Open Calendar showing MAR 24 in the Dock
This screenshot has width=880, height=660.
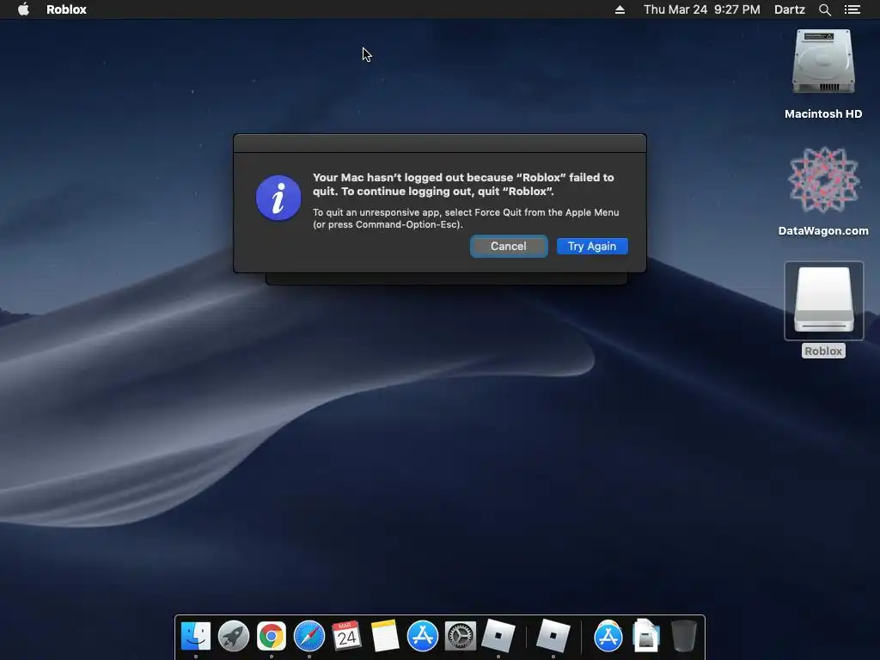[x=346, y=636]
